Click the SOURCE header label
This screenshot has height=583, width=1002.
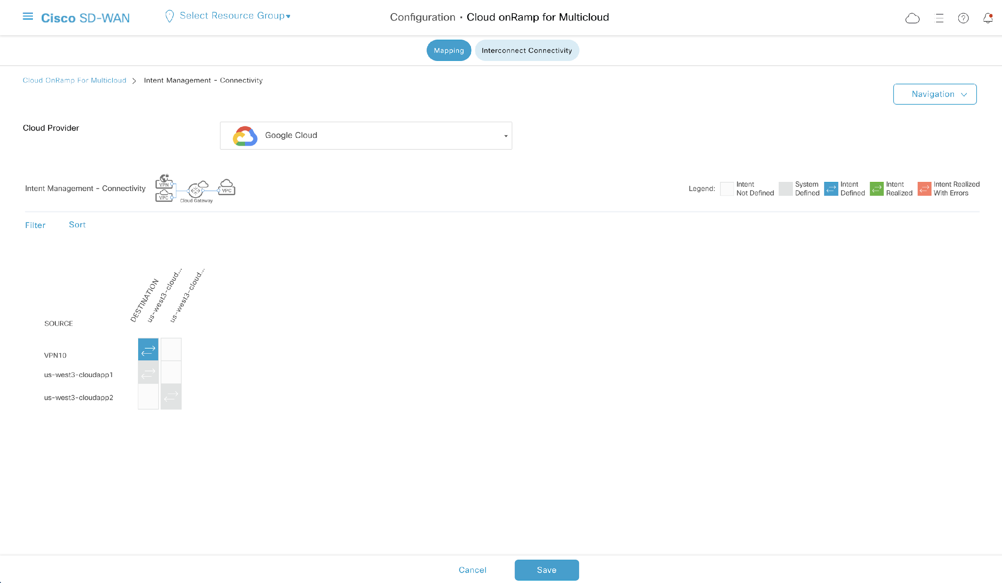tap(59, 323)
